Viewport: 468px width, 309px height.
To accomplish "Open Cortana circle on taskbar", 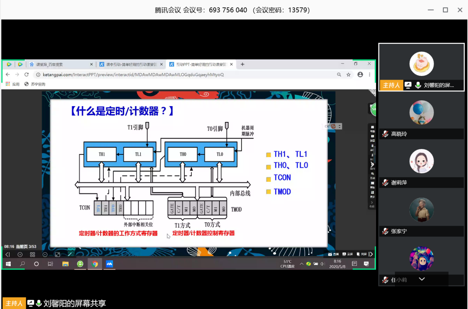I will (x=36, y=264).
